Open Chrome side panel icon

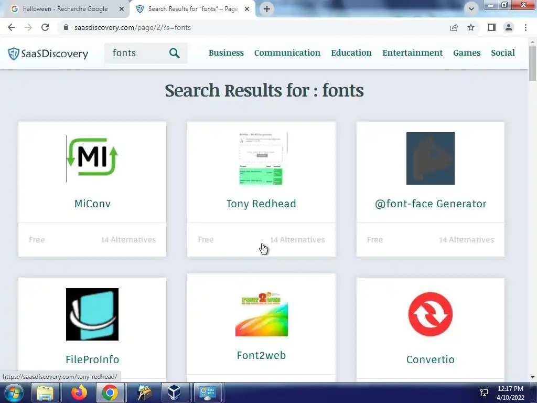click(x=492, y=27)
